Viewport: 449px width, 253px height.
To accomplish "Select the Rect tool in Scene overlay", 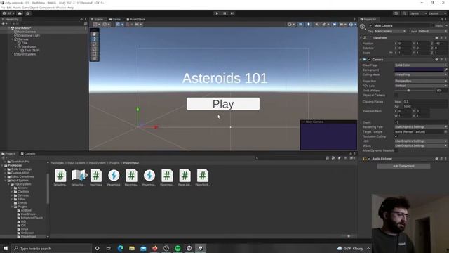I will 94,53.
